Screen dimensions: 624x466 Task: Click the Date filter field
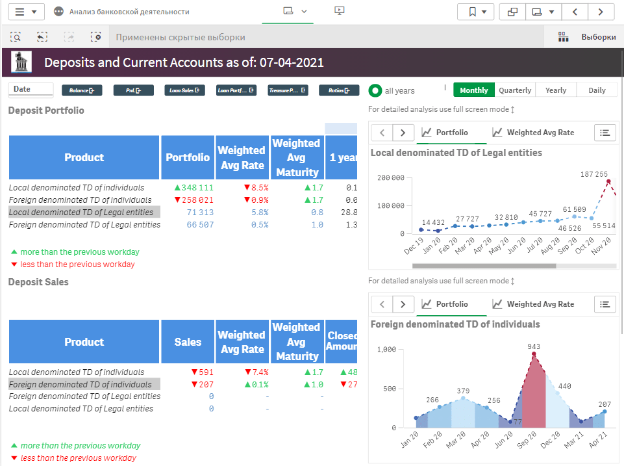pyautogui.click(x=30, y=90)
